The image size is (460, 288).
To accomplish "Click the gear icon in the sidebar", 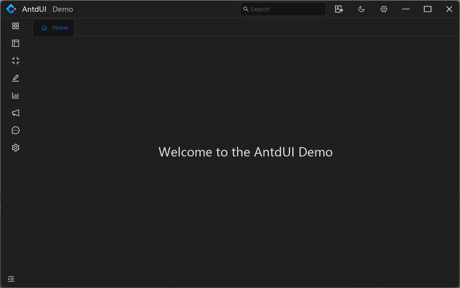I will 16,148.
